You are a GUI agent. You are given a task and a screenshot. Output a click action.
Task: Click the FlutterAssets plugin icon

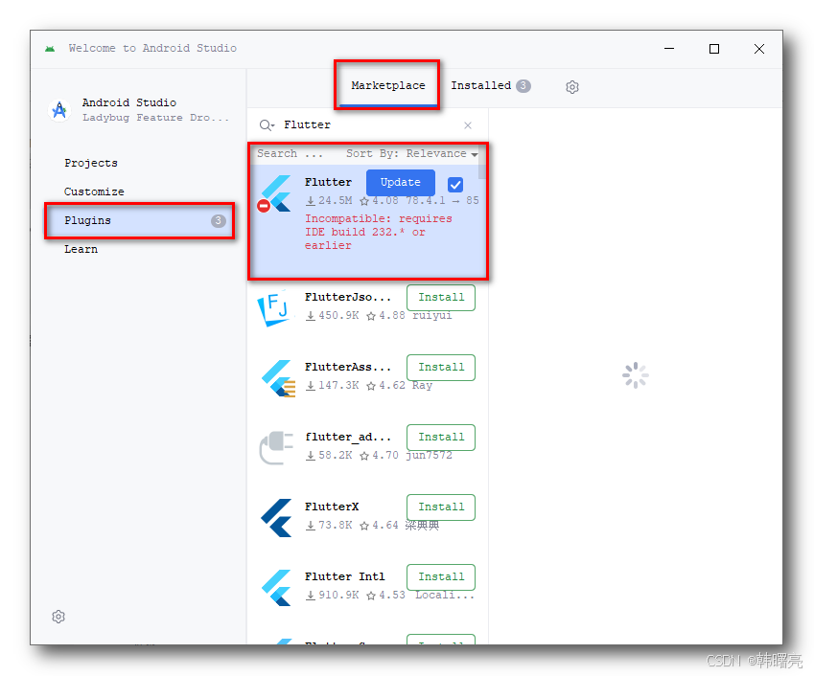(x=278, y=378)
